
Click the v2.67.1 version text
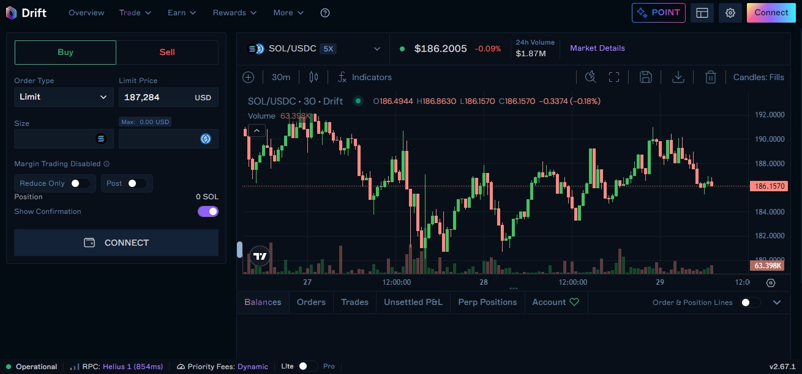782,367
